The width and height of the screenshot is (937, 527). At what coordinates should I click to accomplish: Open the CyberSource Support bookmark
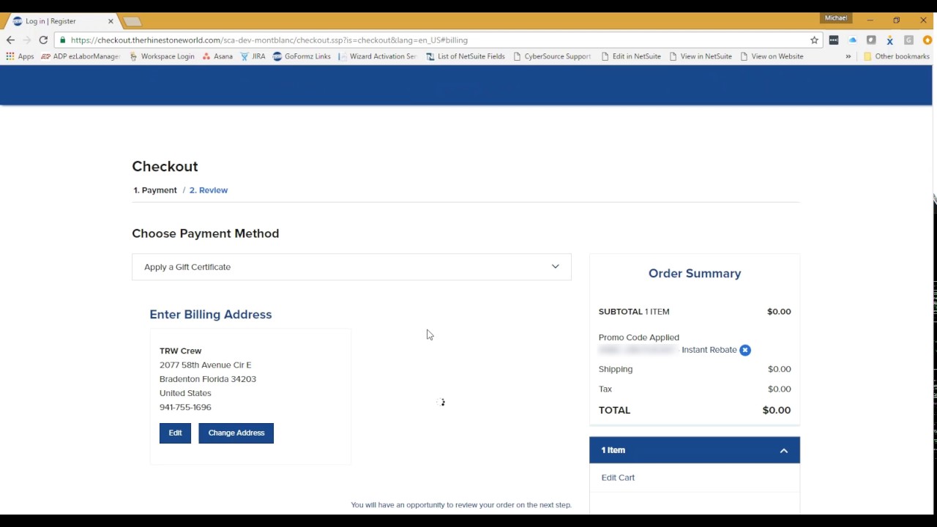552,56
